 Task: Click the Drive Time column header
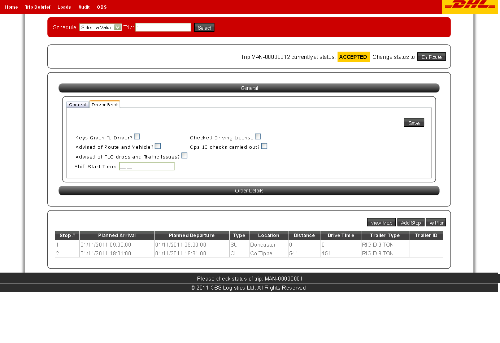pyautogui.click(x=341, y=235)
